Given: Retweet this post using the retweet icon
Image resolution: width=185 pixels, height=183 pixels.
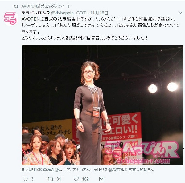Looking at the screenshot, I should point(51,179).
